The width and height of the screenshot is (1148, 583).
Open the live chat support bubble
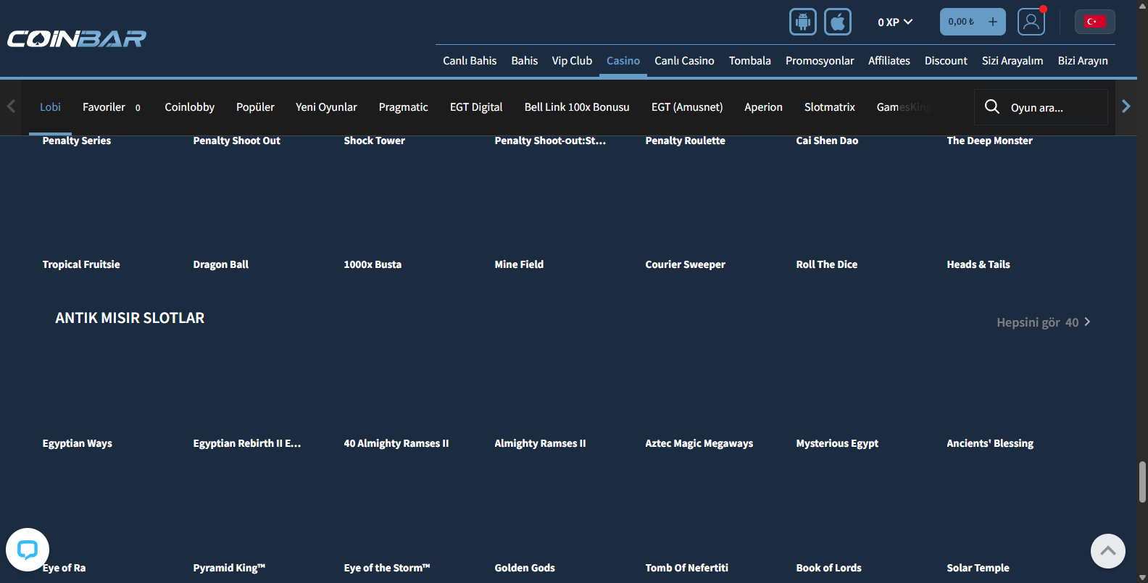click(x=28, y=550)
